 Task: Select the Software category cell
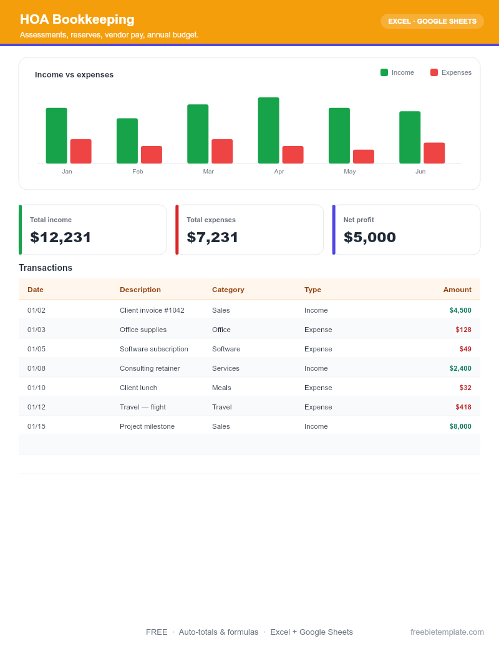[x=226, y=349]
